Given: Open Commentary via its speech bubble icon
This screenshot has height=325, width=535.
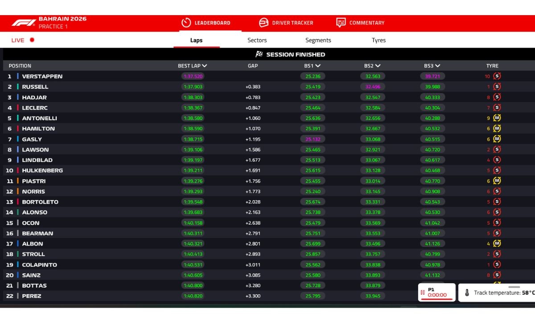Looking at the screenshot, I should [341, 23].
